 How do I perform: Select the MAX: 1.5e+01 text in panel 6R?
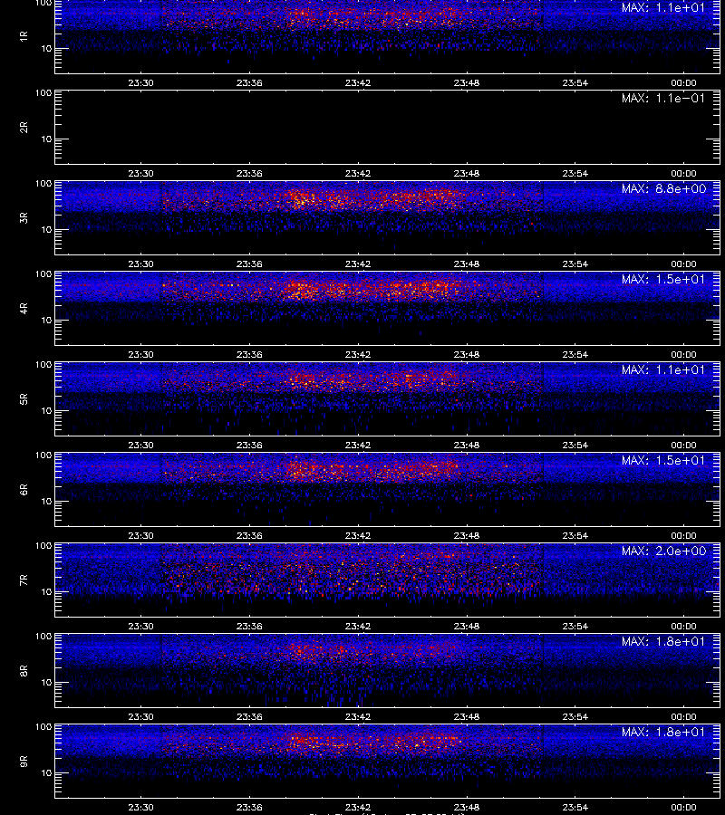click(663, 461)
